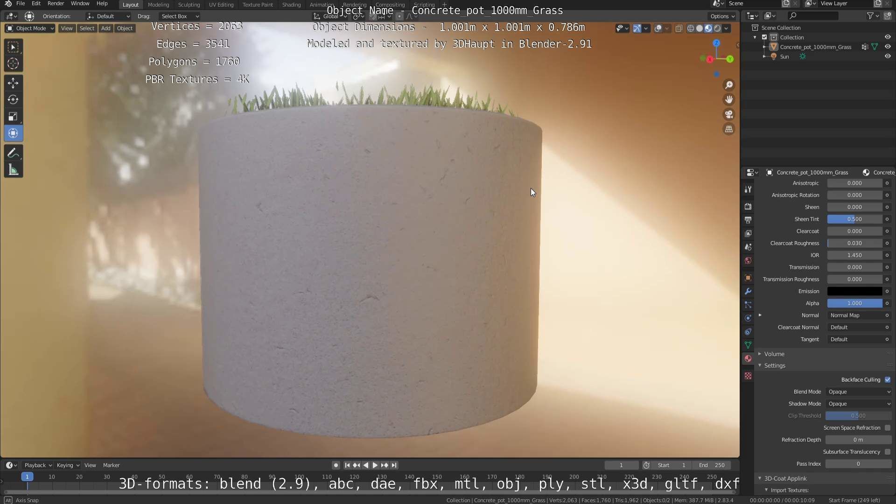The height and width of the screenshot is (504, 896).
Task: Switch to the UV Editing workspace tab
Action: pos(221,5)
